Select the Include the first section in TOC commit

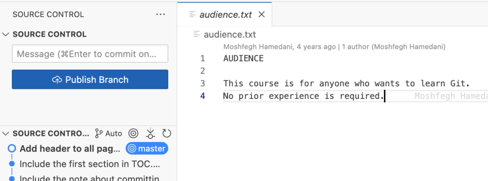click(x=89, y=164)
